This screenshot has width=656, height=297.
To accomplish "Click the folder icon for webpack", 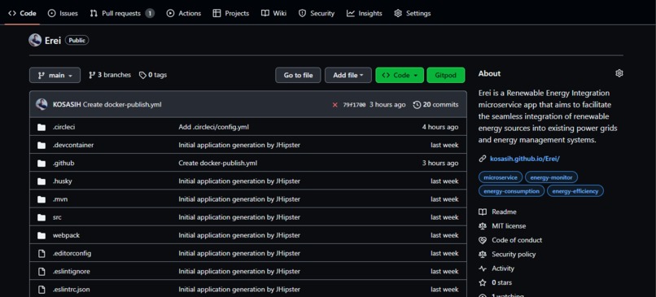I will [42, 235].
